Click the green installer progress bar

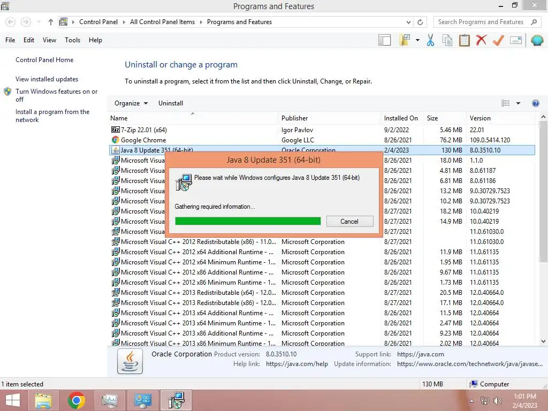[248, 221]
